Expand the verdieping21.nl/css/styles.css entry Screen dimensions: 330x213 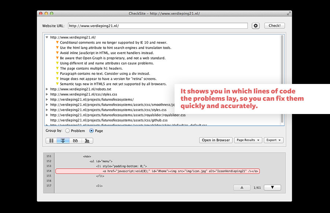click(x=47, y=94)
